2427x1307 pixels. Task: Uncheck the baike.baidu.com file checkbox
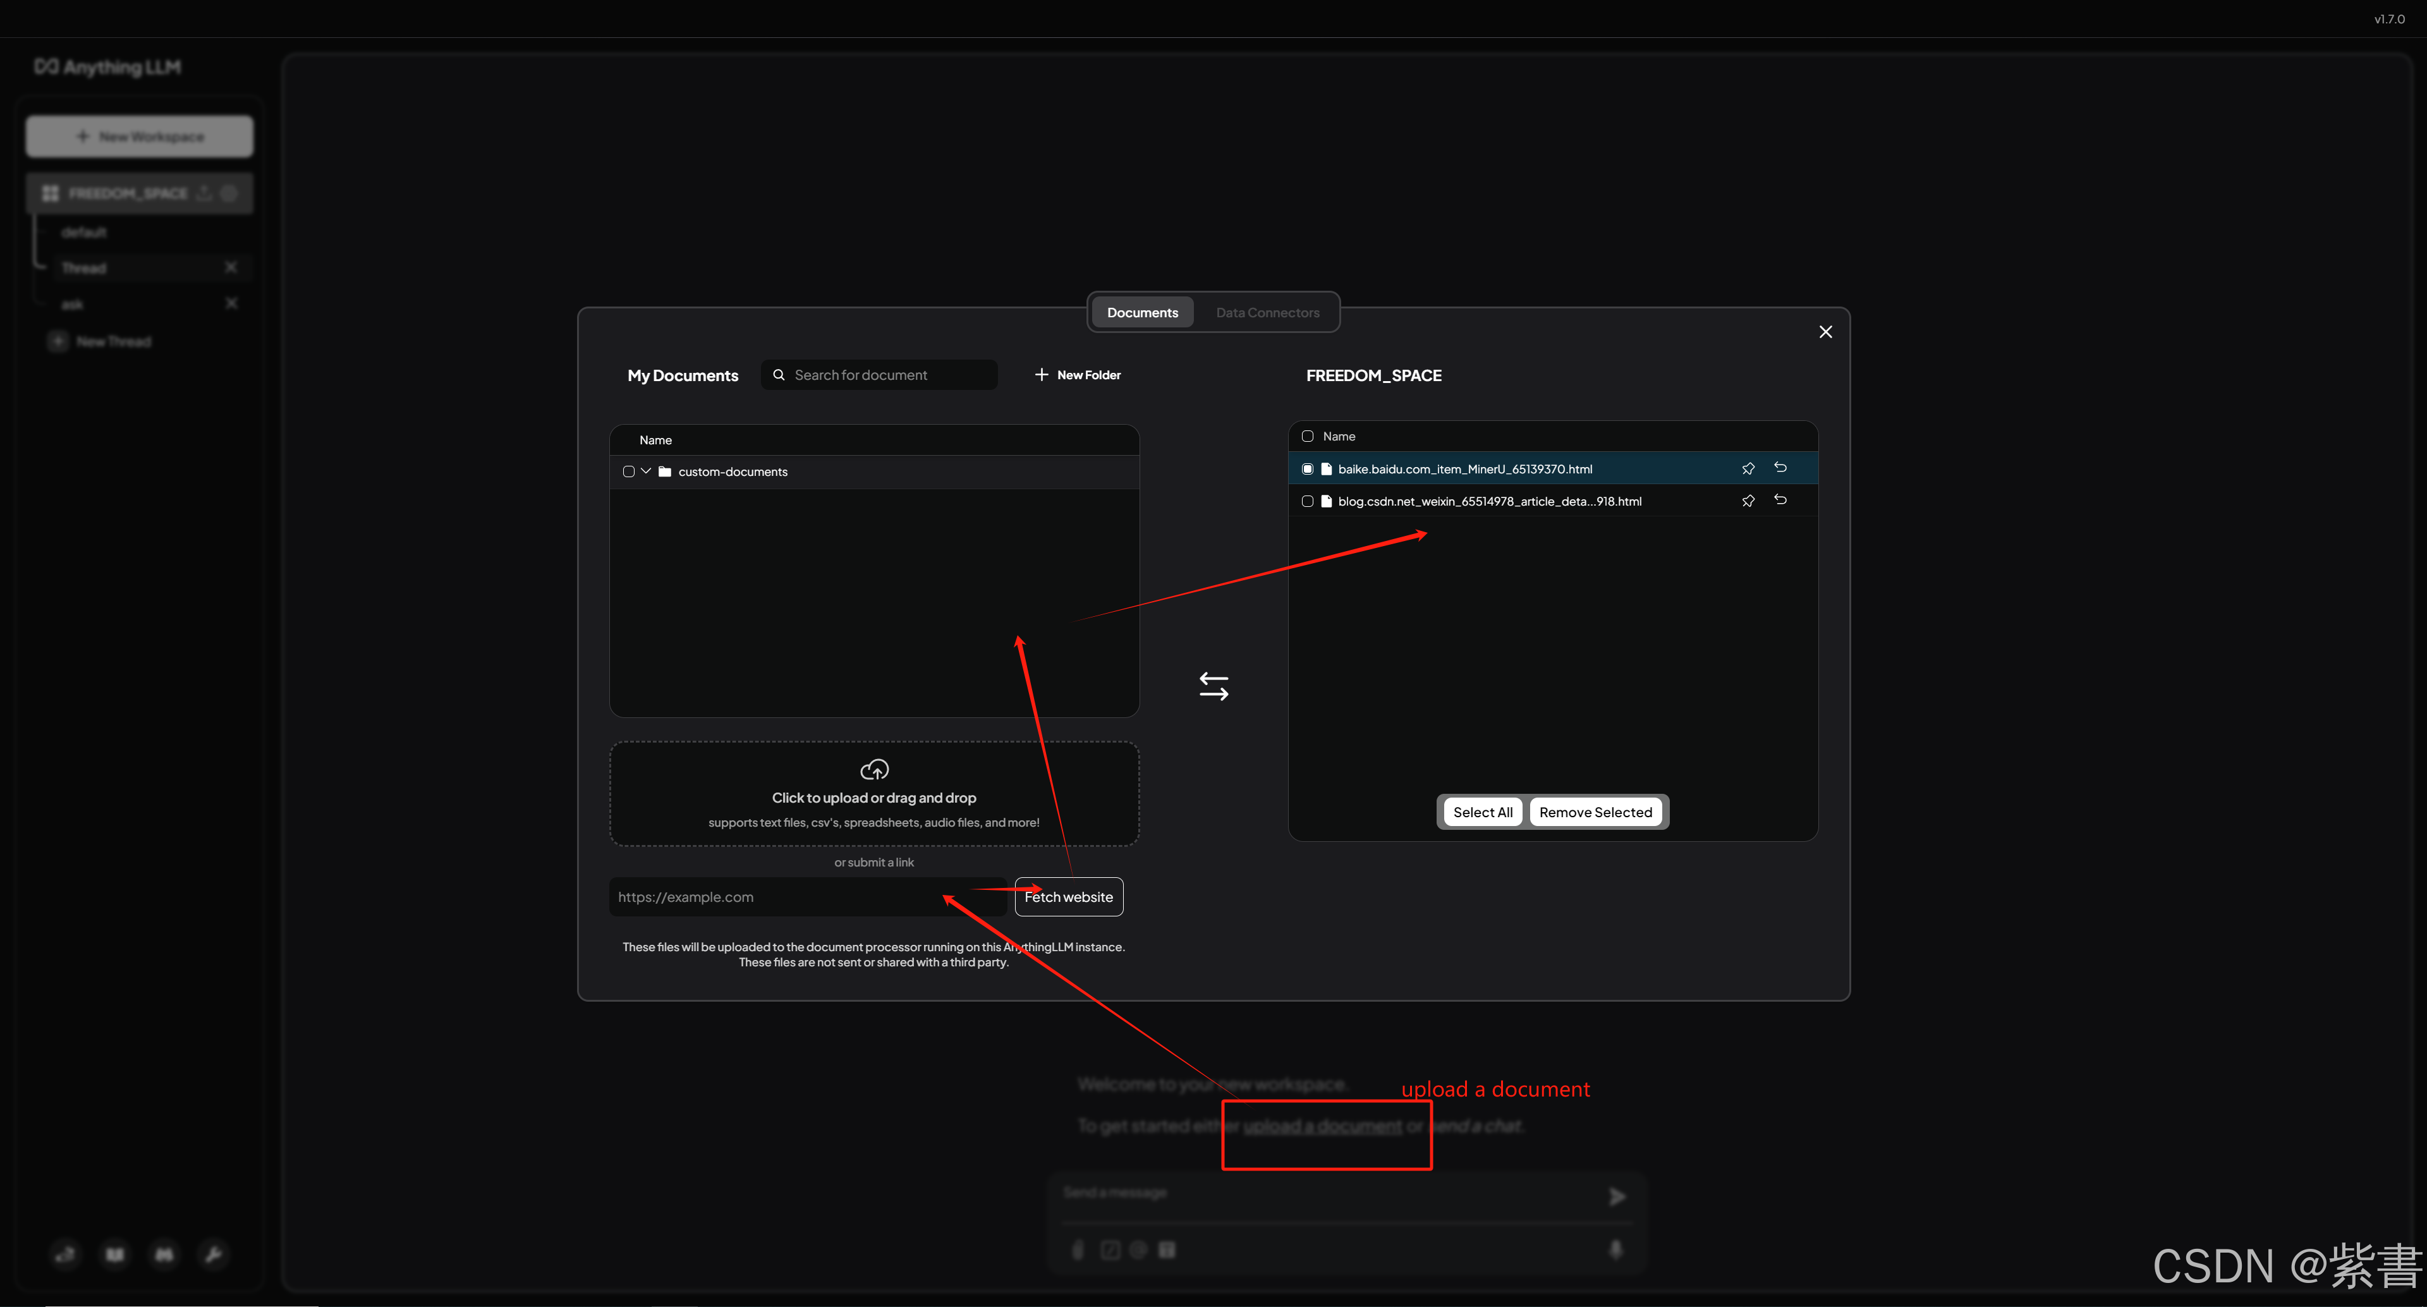1307,468
